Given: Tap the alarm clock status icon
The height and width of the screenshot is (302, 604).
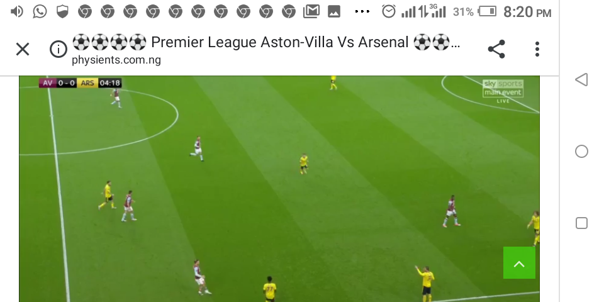Looking at the screenshot, I should click(389, 11).
